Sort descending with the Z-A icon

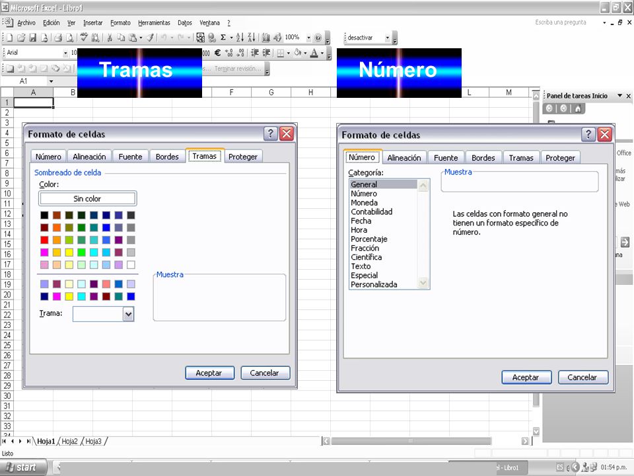tap(252, 38)
